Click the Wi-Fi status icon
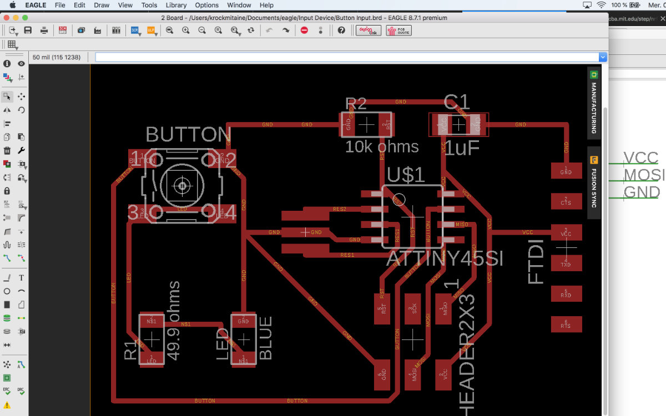 (x=602, y=5)
